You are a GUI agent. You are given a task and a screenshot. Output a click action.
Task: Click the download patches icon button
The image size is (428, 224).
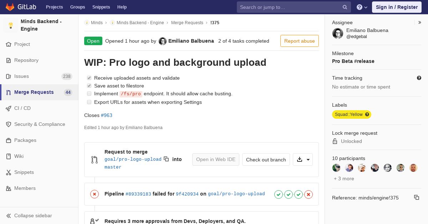pos(303,160)
